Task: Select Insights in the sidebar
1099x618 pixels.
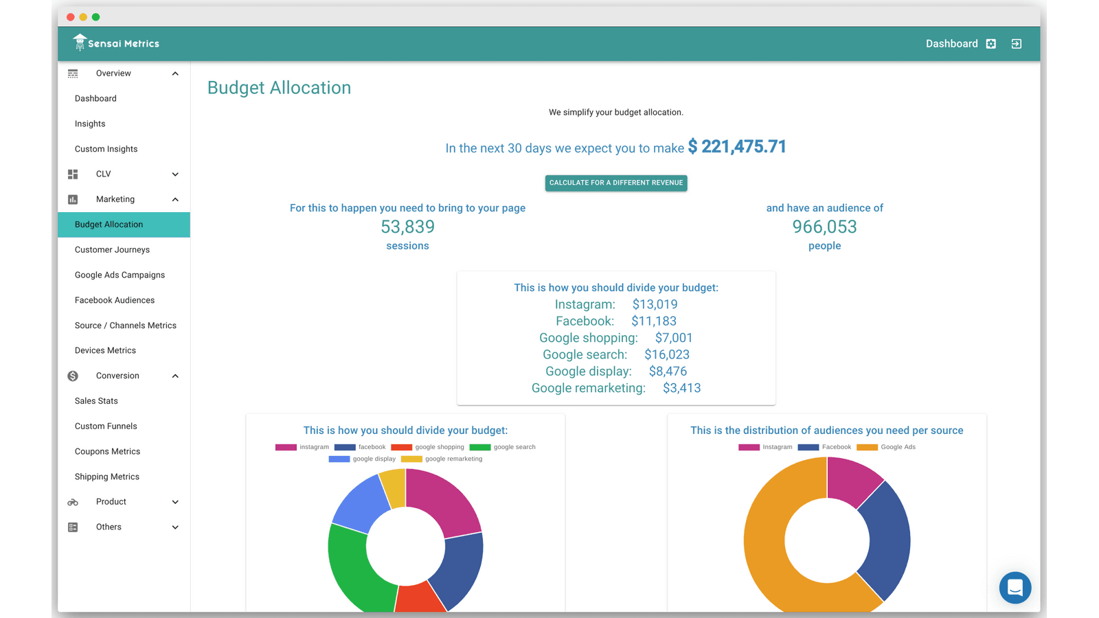Action: [90, 124]
